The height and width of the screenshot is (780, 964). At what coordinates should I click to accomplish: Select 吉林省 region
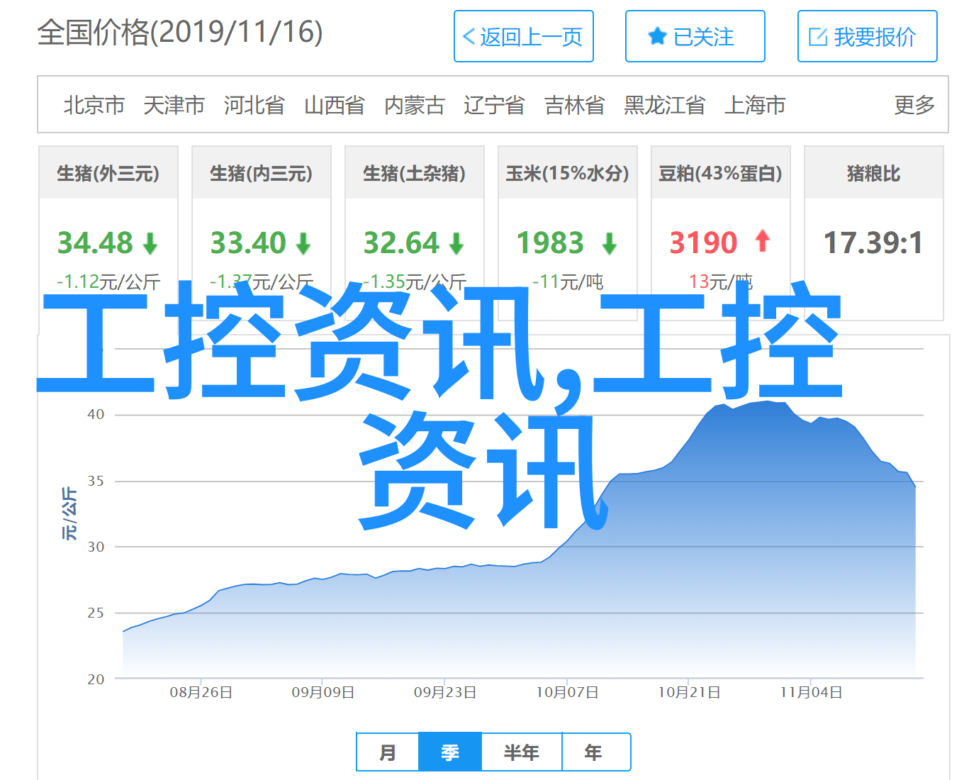pyautogui.click(x=575, y=105)
